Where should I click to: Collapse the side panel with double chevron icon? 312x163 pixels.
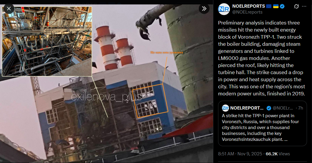click(x=204, y=9)
